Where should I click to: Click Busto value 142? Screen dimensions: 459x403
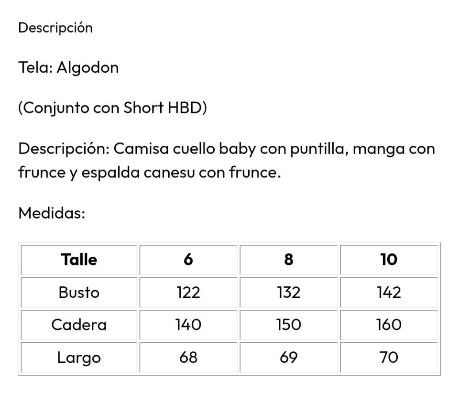[x=389, y=293]
